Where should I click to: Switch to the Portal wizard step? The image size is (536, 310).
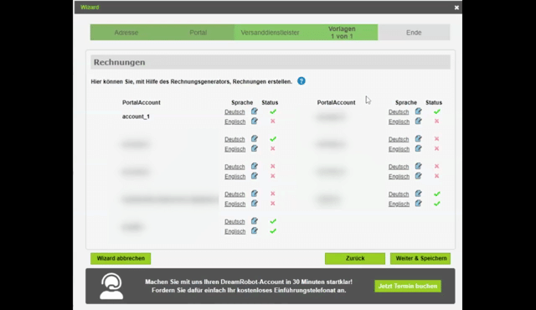(x=198, y=33)
